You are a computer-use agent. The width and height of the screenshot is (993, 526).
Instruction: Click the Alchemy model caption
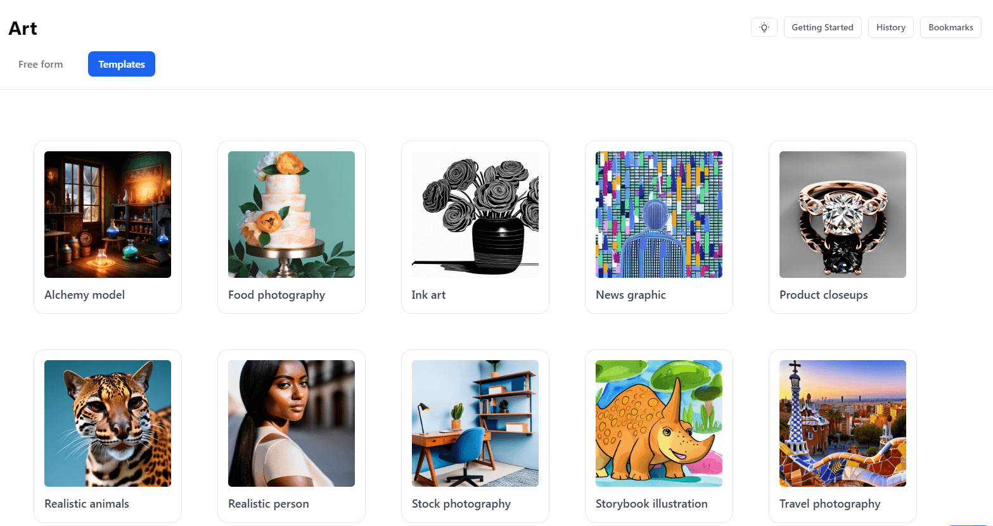pyautogui.click(x=84, y=295)
